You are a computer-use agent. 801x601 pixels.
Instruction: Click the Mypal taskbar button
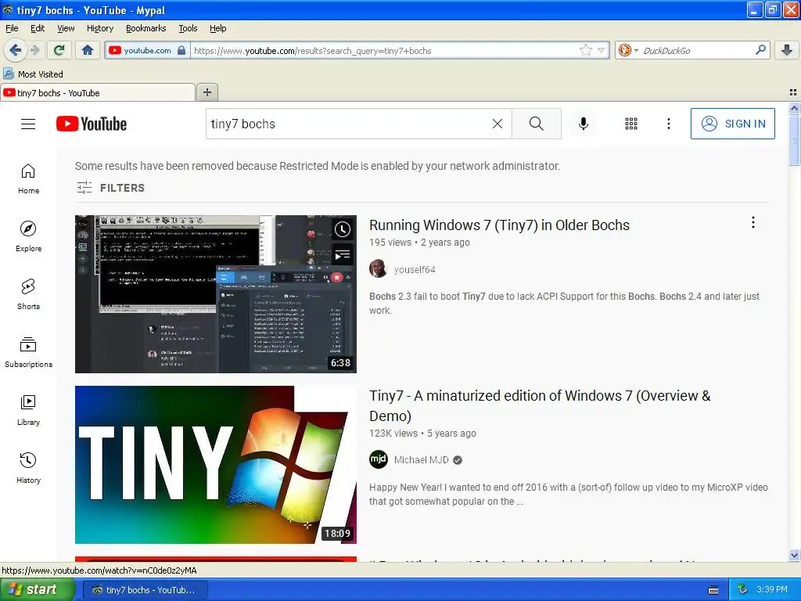145,589
